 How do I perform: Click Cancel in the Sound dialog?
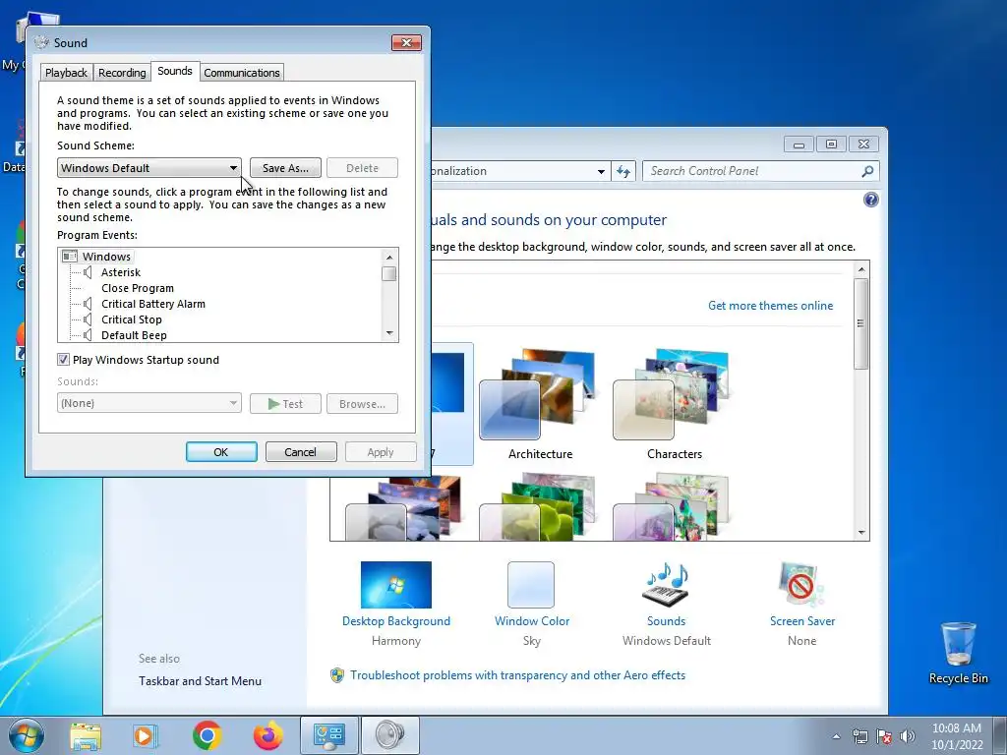click(x=301, y=452)
